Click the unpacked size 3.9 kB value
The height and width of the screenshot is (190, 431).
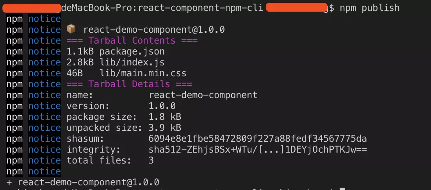[x=165, y=128]
